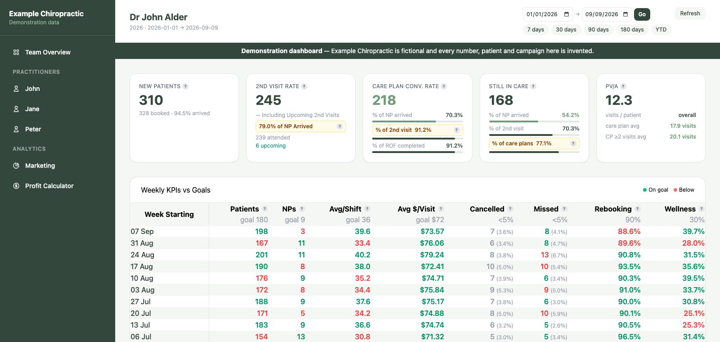Set range to 30 days
Screen dimensions: 720x342
[x=566, y=30]
